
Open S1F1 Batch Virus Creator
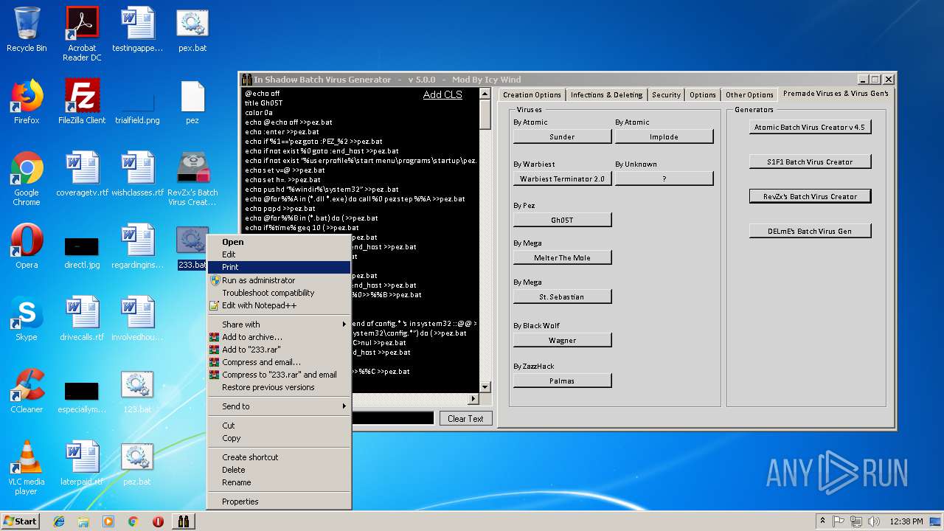pyautogui.click(x=810, y=162)
